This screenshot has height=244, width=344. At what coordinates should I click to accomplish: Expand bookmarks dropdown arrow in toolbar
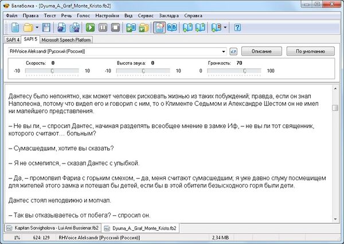[225, 27]
